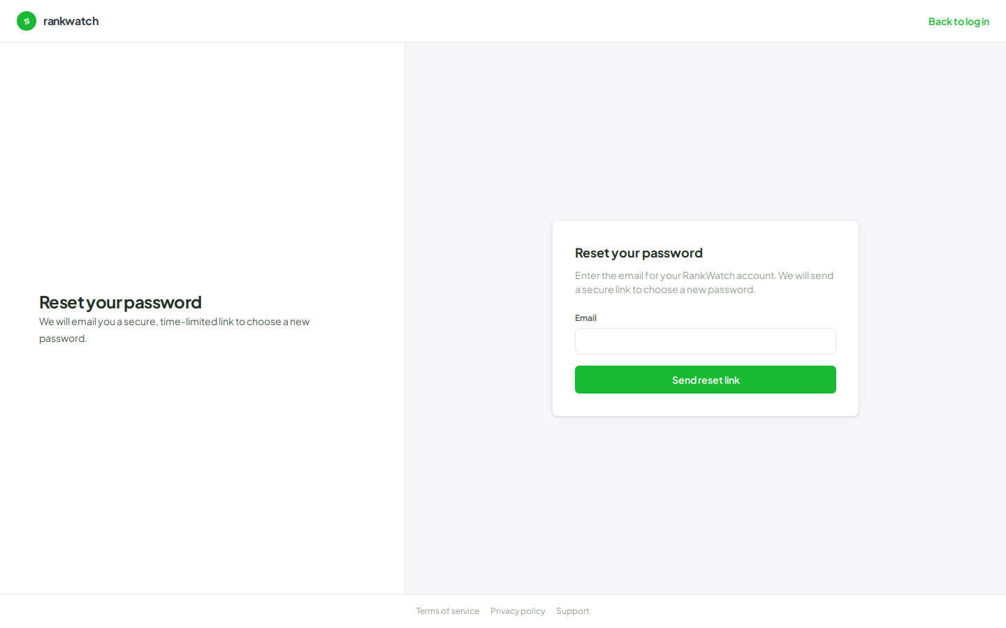Send the password reset link
The width and height of the screenshot is (1006, 628).
tap(706, 380)
